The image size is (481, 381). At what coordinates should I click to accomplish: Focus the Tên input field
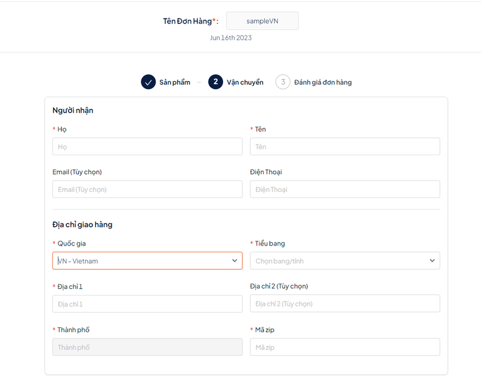click(345, 146)
